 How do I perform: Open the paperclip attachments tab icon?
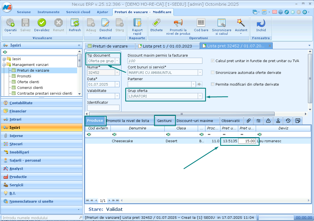[248, 121]
